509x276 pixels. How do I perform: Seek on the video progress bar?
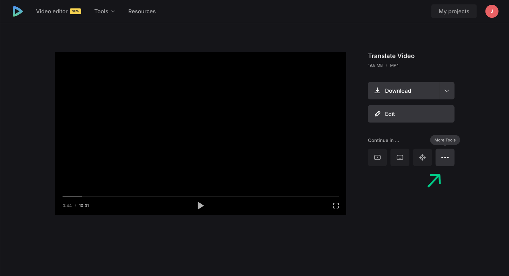(200, 196)
